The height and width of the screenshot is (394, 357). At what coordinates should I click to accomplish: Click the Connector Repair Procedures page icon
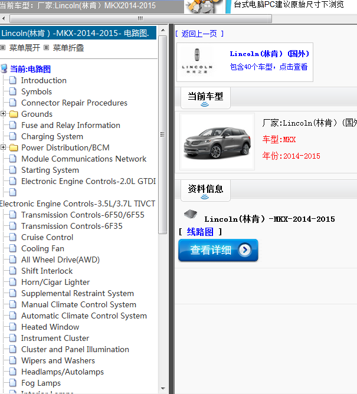[13, 103]
